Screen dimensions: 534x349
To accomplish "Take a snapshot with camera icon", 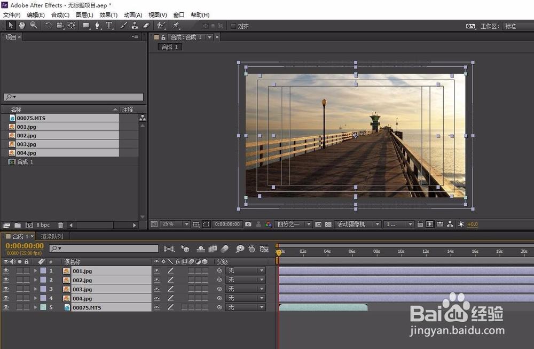I will tap(248, 224).
